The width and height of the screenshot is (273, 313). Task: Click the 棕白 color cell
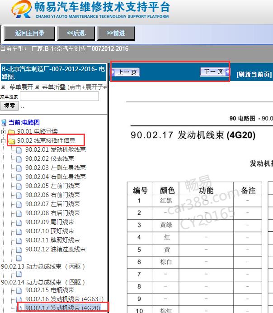[x=166, y=262]
